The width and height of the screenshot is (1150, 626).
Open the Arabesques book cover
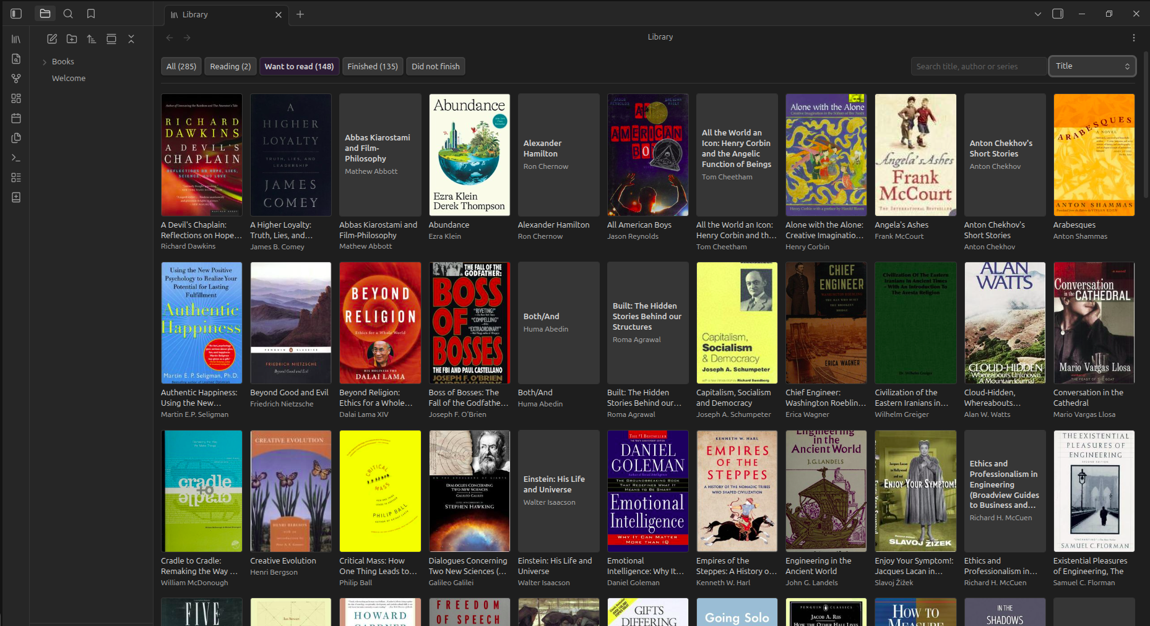[1094, 155]
